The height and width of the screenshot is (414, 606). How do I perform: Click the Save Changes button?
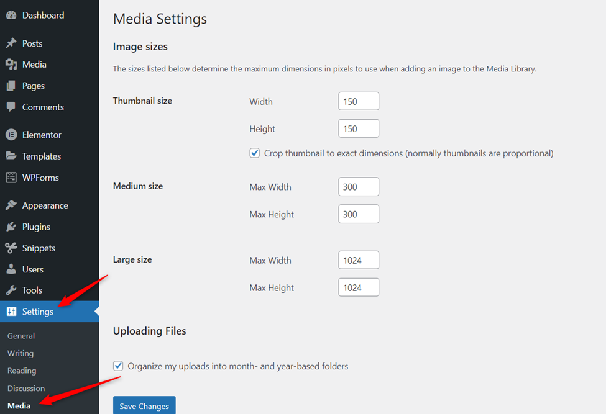point(144,405)
